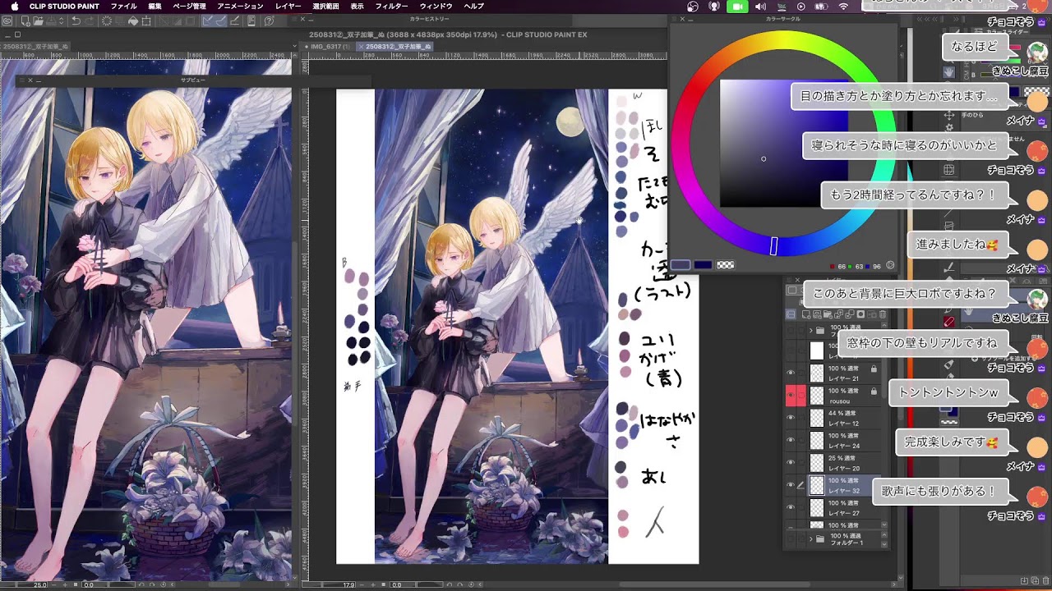Create layer mask icon in Layer panel
1052x591 pixels.
click(861, 314)
